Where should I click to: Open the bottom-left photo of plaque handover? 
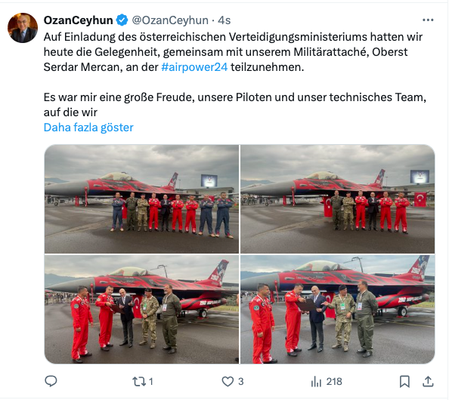pos(142,309)
